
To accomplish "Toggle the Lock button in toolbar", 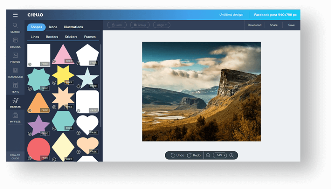I will [117, 25].
